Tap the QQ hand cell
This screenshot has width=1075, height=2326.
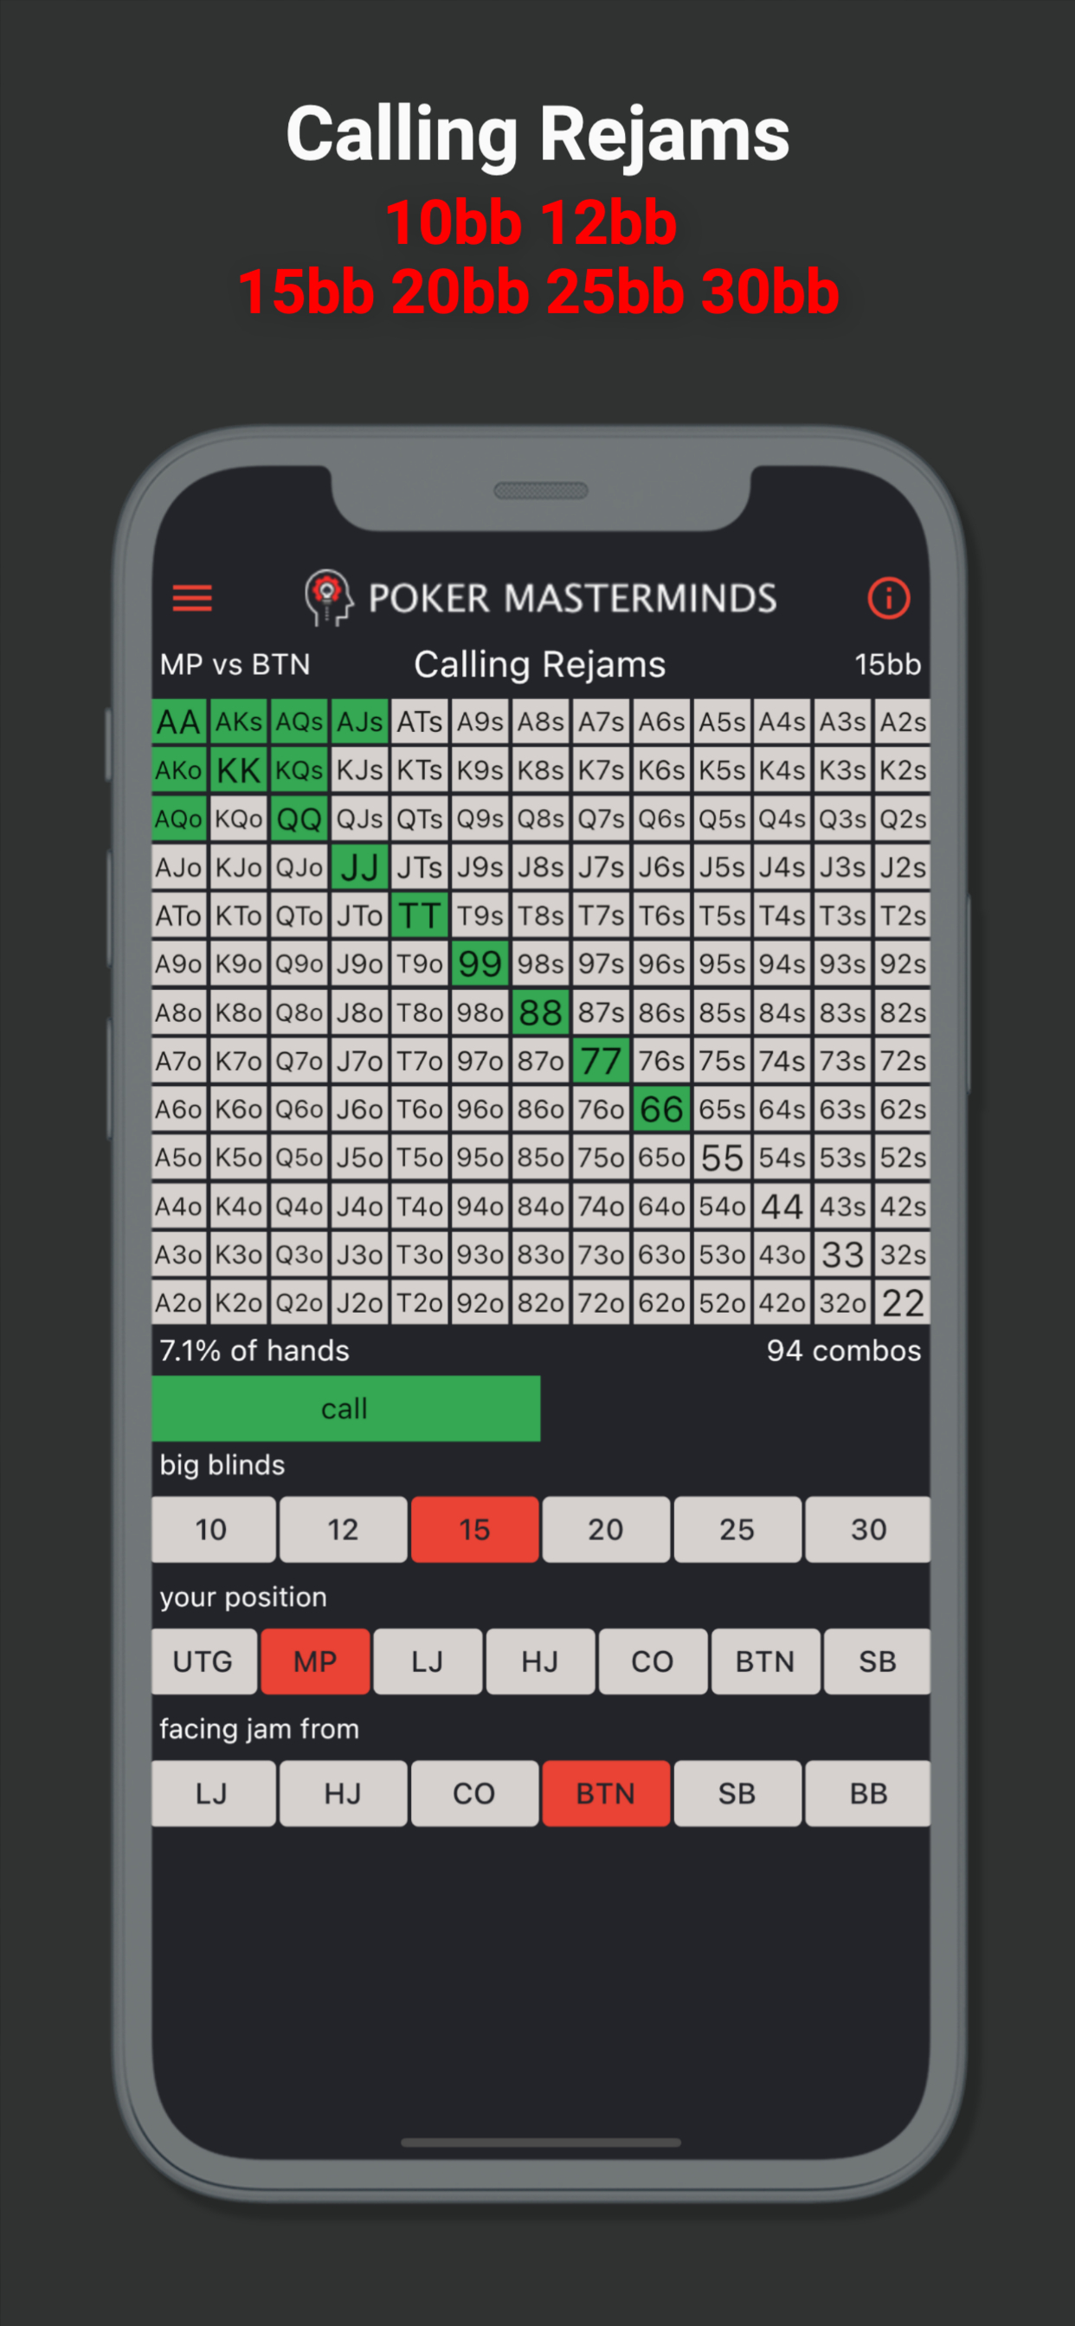pyautogui.click(x=299, y=819)
